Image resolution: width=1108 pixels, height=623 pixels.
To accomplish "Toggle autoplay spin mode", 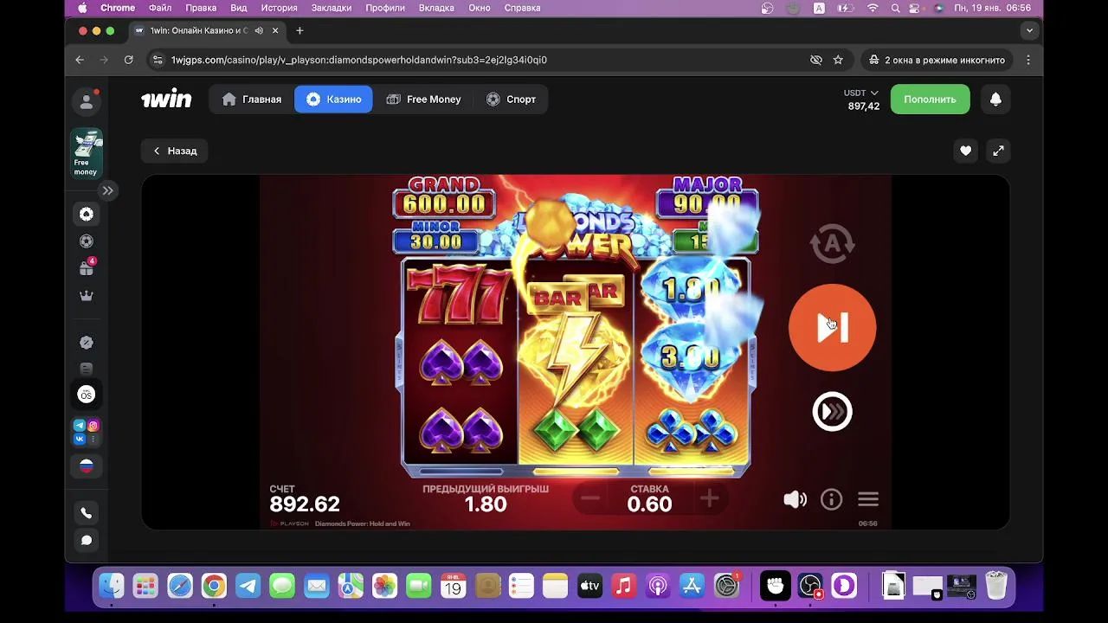I will tap(832, 245).
